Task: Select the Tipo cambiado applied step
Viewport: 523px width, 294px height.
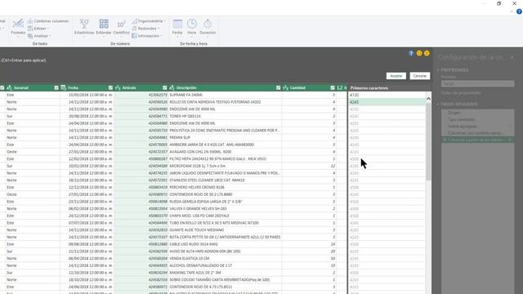Action: click(x=477, y=119)
